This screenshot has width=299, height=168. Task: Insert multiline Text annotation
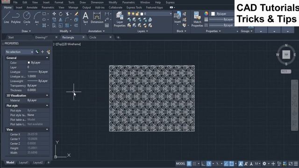pyautogui.click(x=85, y=18)
